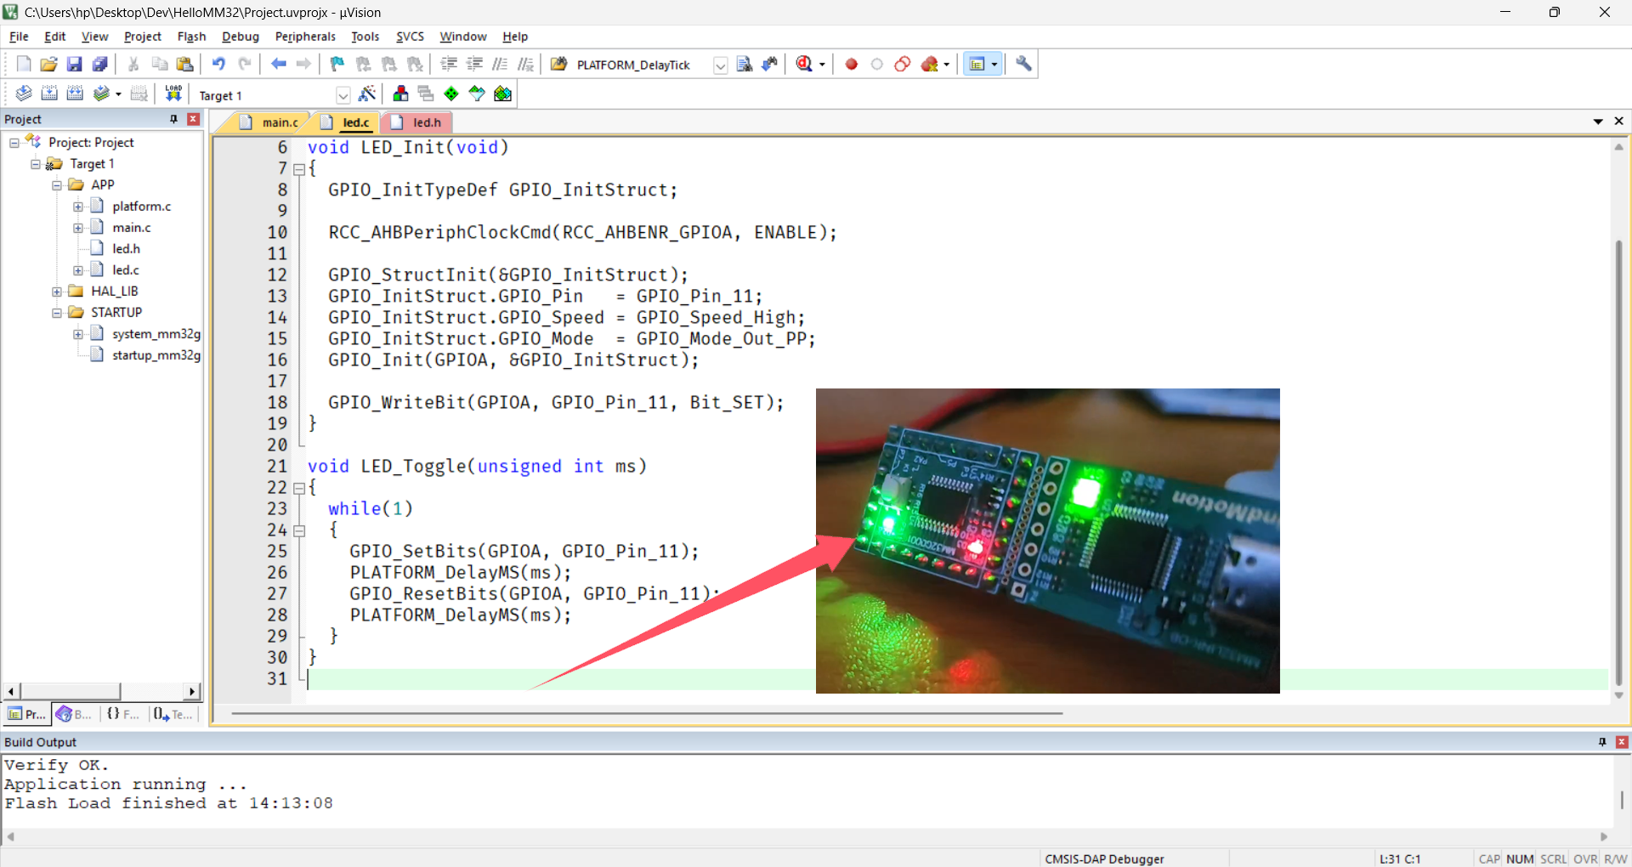Open Options for Target wand icon

(x=367, y=94)
